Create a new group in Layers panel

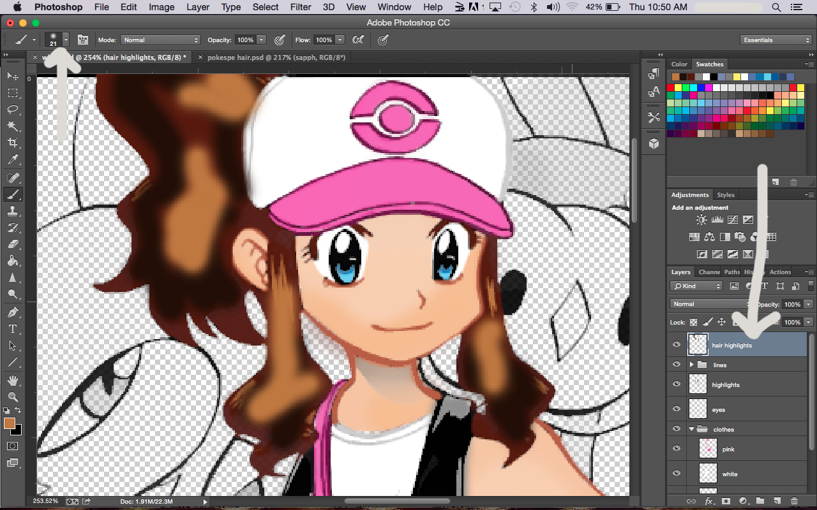[760, 502]
